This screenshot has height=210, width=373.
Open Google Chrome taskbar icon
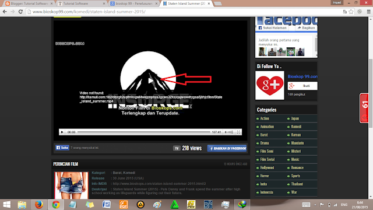56,205
